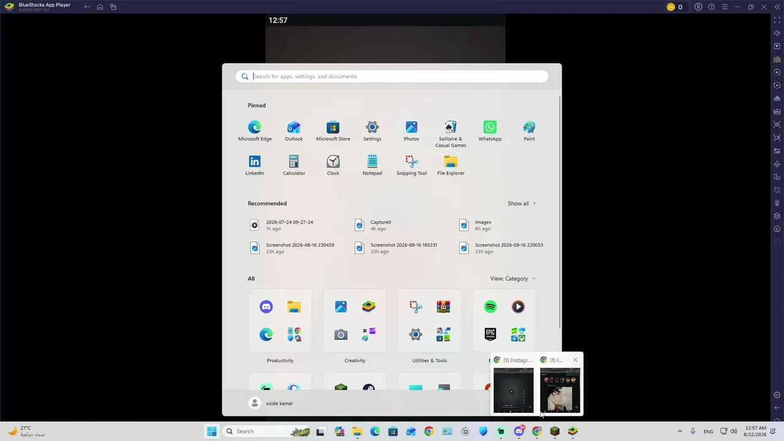
Task: Click the Windows Start button
Action: (211, 431)
